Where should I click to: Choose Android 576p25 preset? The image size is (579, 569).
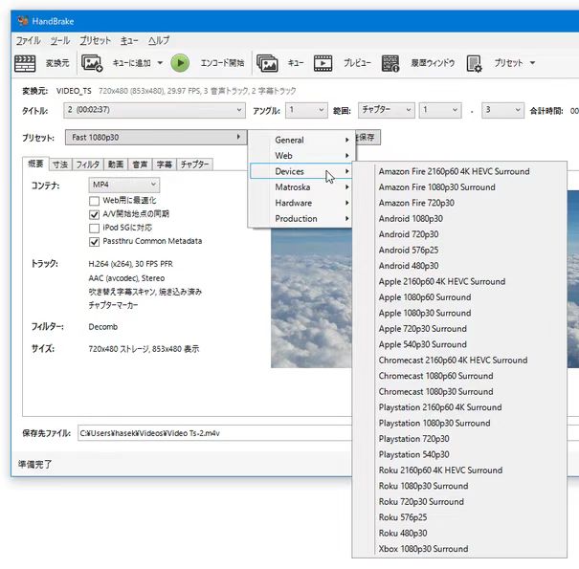[459, 250]
